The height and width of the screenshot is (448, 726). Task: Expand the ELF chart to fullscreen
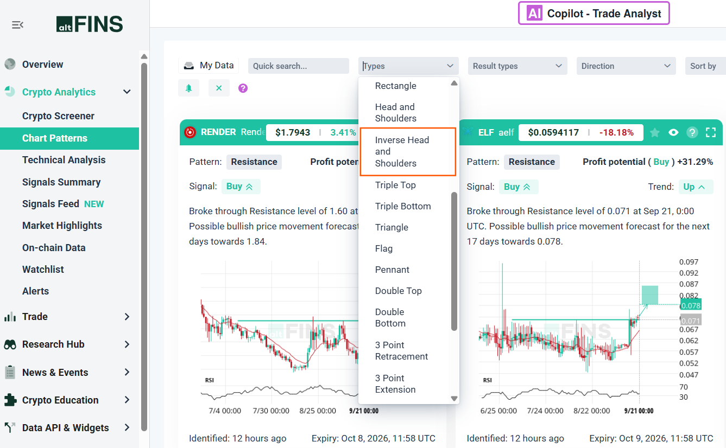point(711,132)
